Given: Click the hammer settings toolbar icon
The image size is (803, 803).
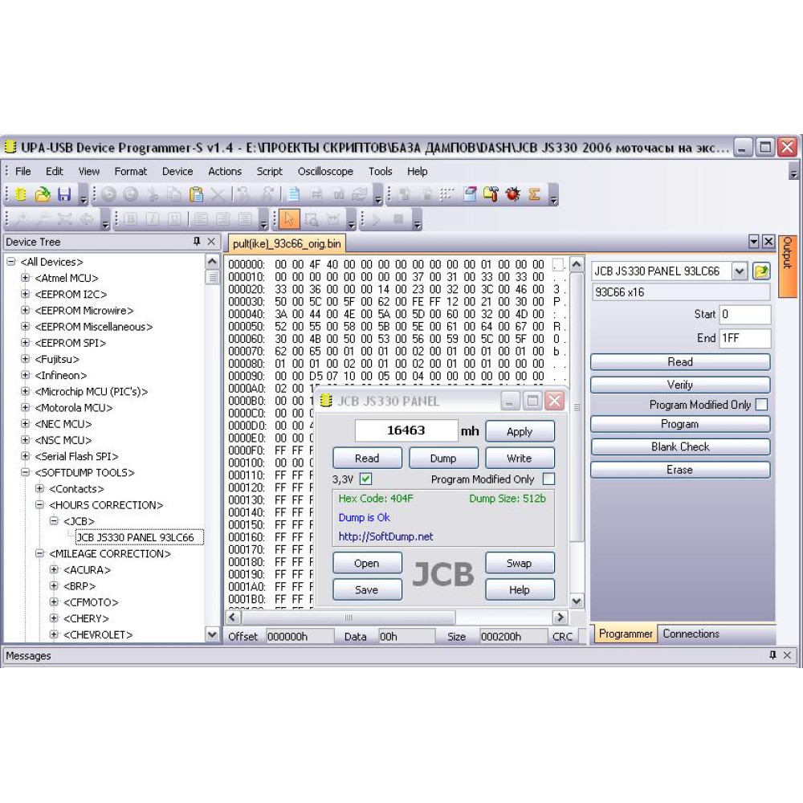Looking at the screenshot, I should (x=491, y=194).
